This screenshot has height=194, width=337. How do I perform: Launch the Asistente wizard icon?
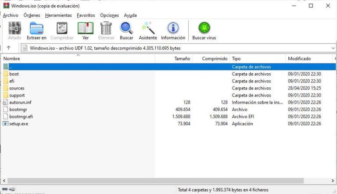[148, 28]
